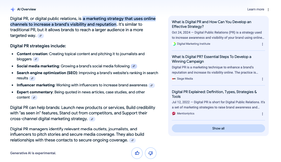This screenshot has width=281, height=162.
Task: Click the thumbs down feedback button
Action: click(x=151, y=153)
